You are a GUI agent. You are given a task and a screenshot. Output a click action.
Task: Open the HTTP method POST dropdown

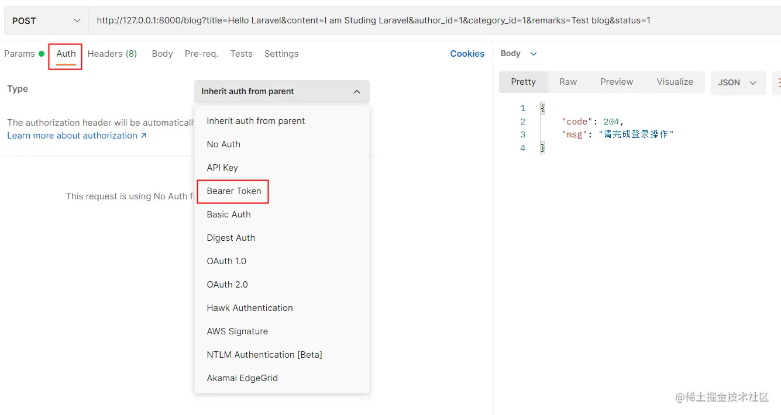(46, 21)
